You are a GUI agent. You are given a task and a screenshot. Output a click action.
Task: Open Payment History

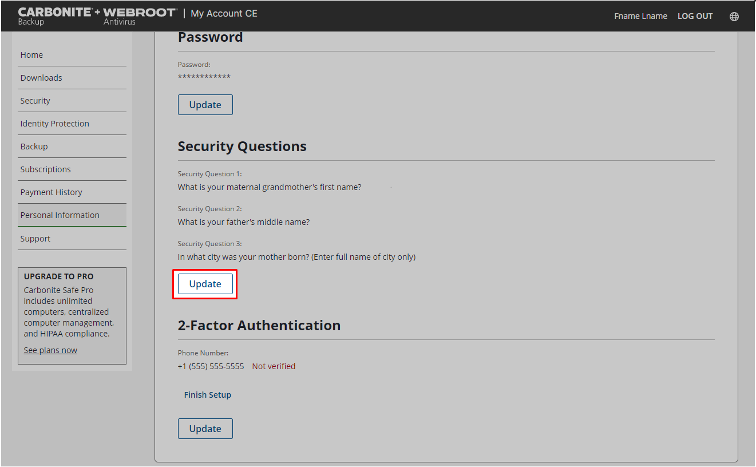[x=51, y=192]
